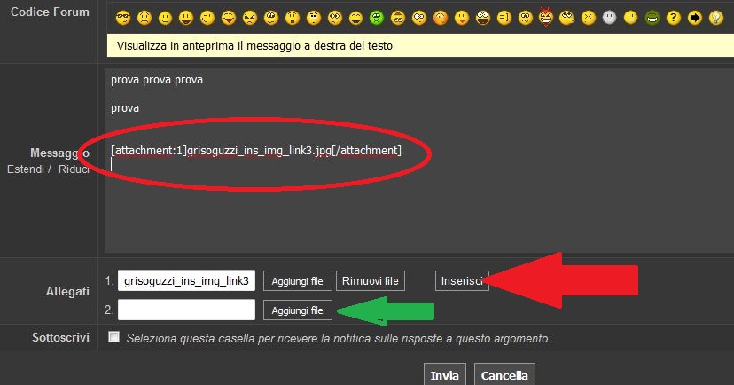Insert the yellow straight-mouth neutral smiley
The width and height of the screenshot is (734, 385).
click(630, 19)
